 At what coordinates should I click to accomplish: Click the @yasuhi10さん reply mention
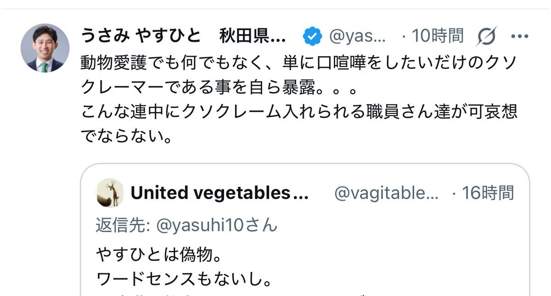click(x=217, y=225)
